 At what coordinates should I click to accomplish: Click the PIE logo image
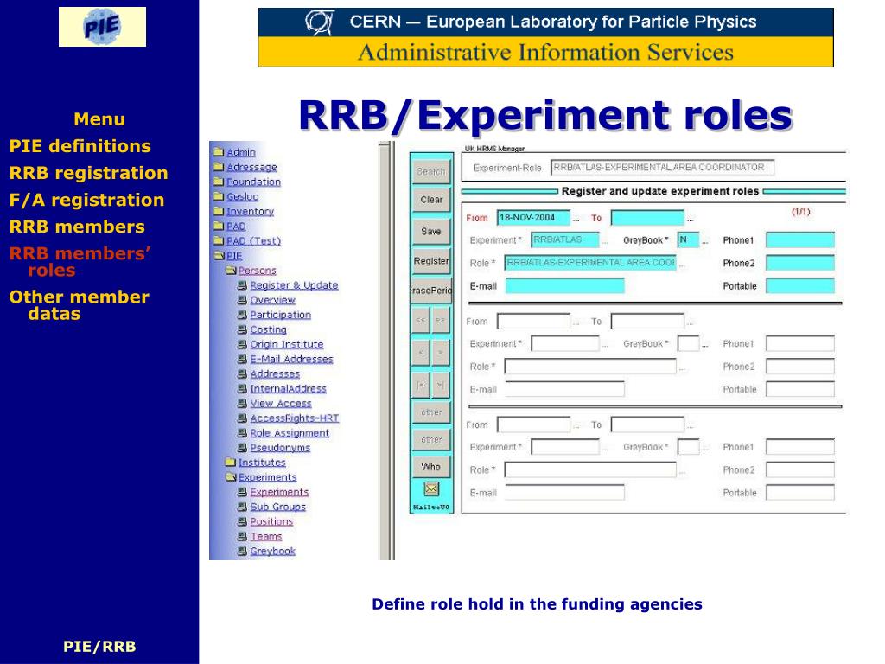point(102,27)
